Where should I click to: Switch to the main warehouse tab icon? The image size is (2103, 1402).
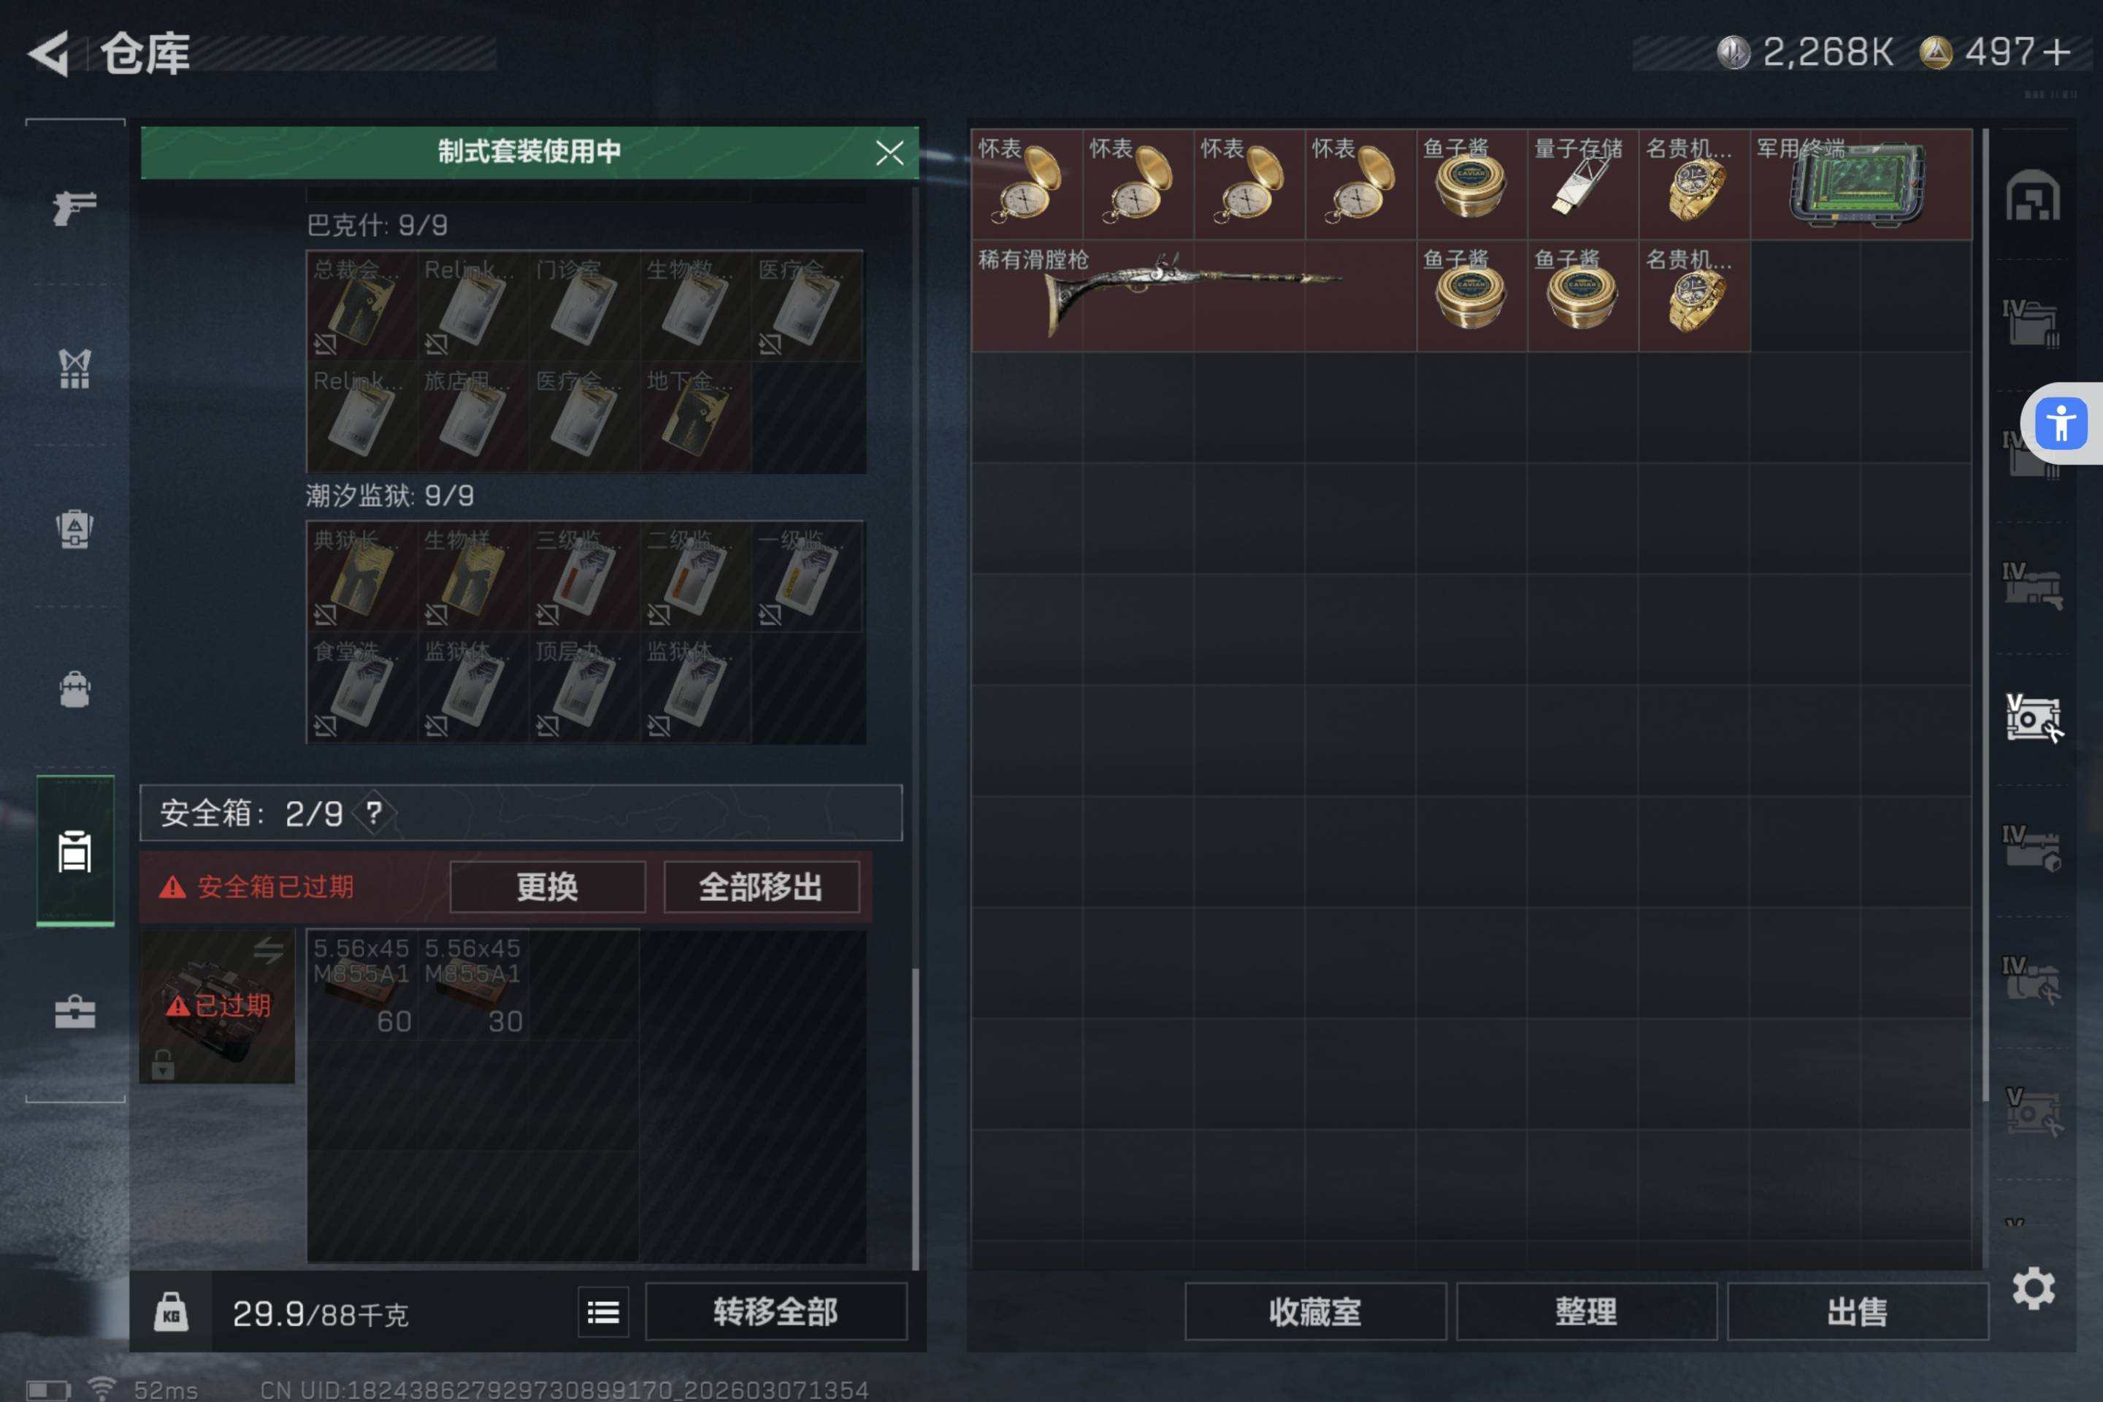(x=2033, y=194)
